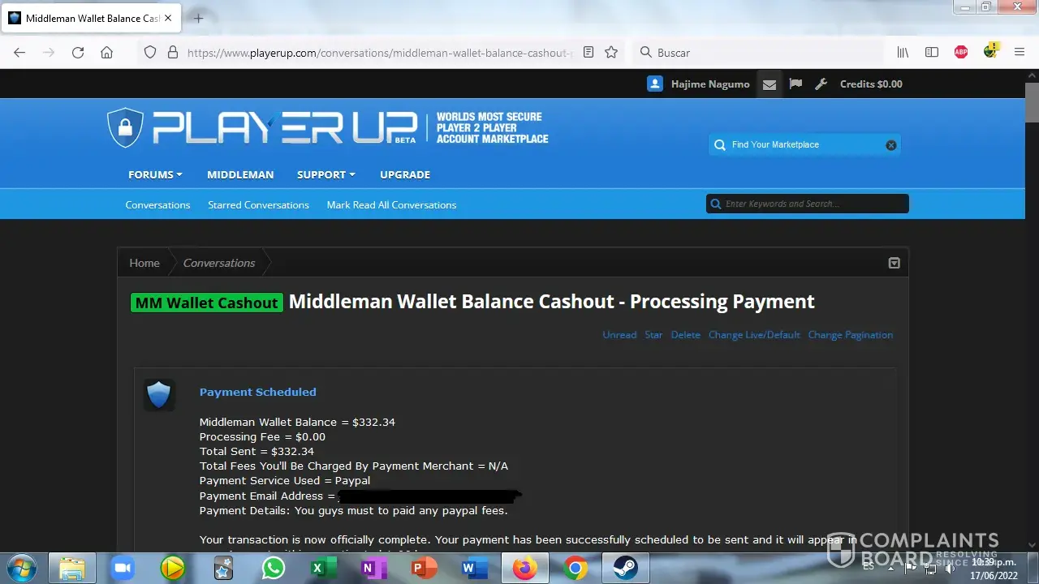Click the Credits $0.00 balance

tap(871, 84)
